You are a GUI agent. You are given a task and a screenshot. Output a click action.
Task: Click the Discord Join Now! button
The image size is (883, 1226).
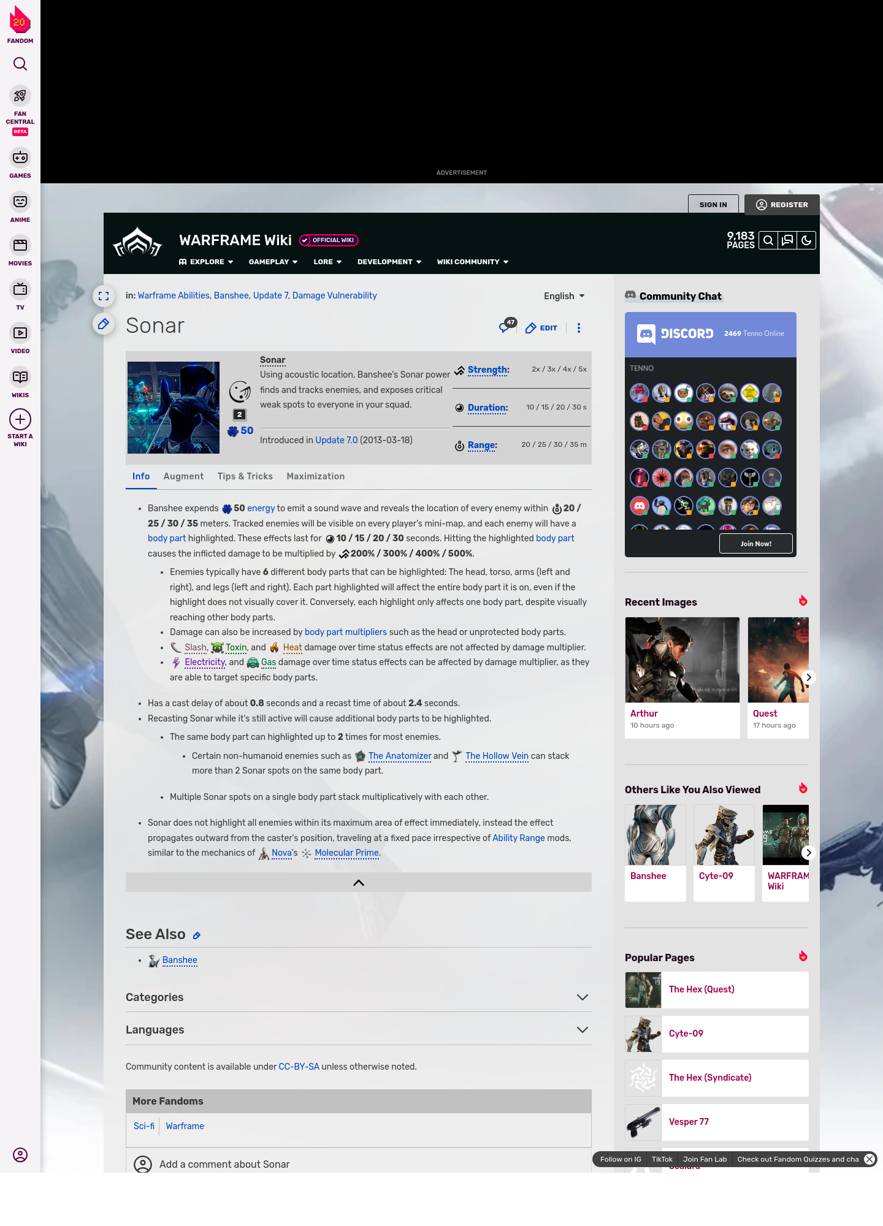pos(756,544)
